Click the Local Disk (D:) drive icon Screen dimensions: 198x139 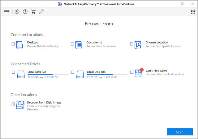tap(80, 75)
